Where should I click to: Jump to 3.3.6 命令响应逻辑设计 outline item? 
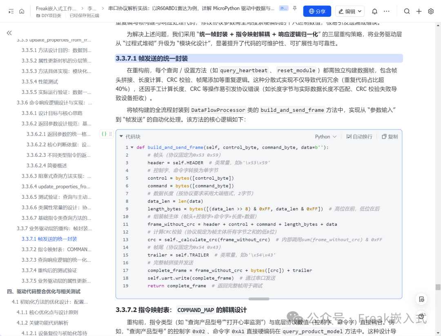[x=54, y=102]
